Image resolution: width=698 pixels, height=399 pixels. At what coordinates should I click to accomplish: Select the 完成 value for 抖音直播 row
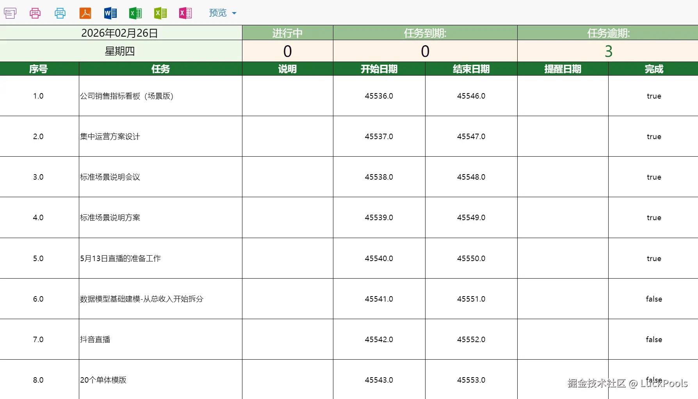(x=653, y=339)
